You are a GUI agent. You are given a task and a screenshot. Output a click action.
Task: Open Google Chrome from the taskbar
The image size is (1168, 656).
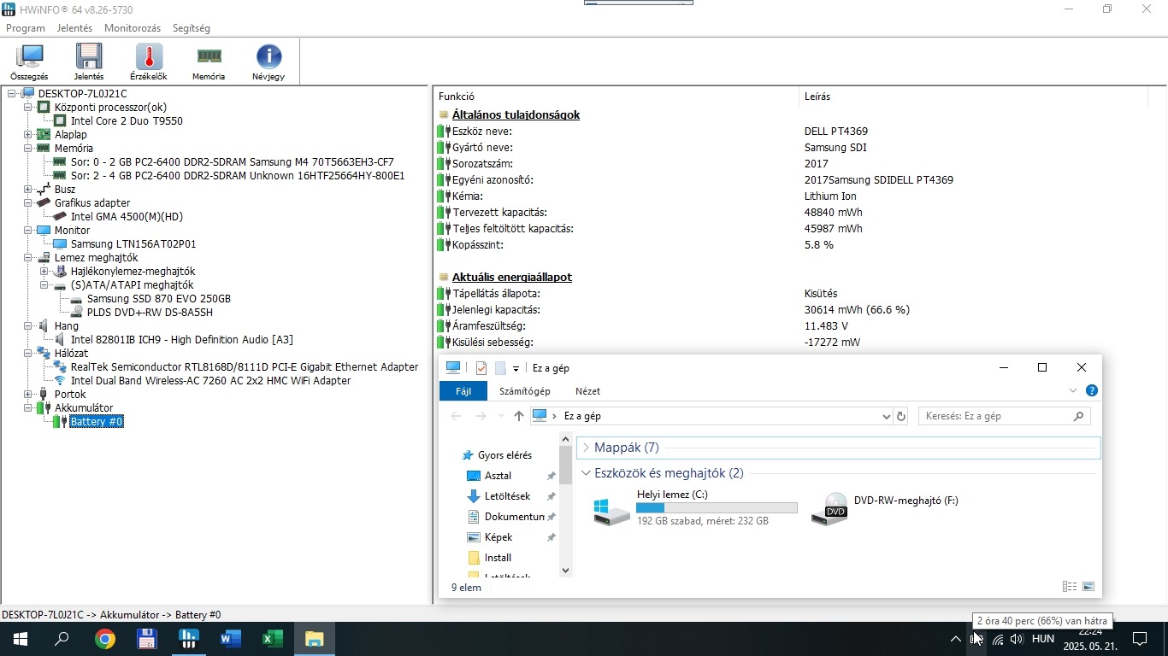pos(104,639)
